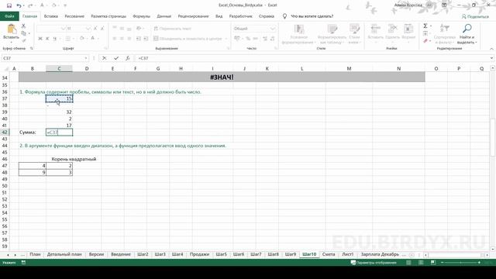The width and height of the screenshot is (496, 279).
Task: Click the Redo arrow icon
Action: coord(30,5)
